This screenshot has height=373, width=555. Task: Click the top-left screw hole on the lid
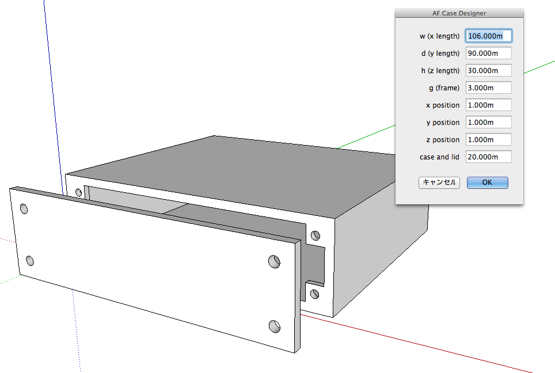click(24, 208)
